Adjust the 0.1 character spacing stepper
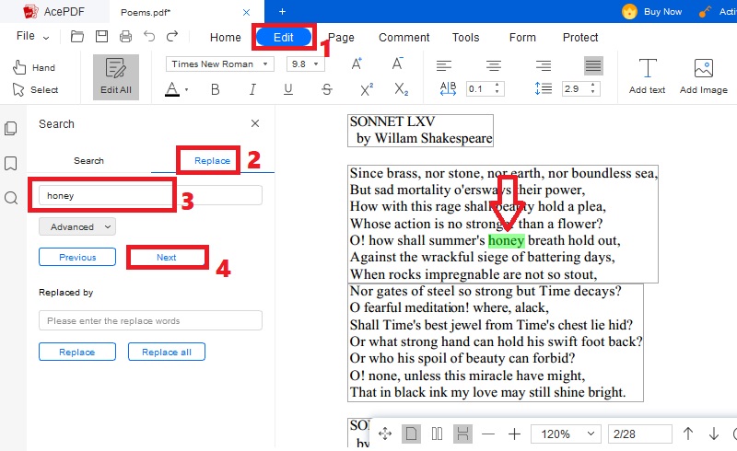Image resolution: width=737 pixels, height=451 pixels. (497, 88)
